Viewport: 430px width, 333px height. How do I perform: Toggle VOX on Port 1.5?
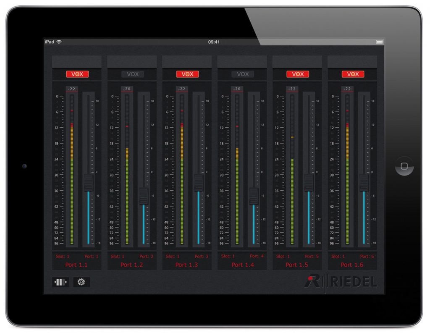coord(298,74)
